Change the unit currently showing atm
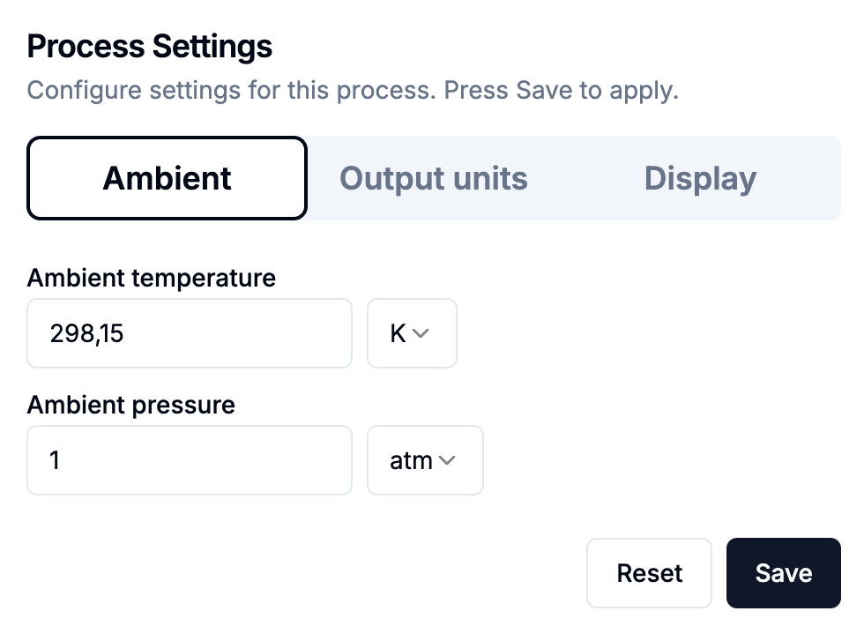Image resolution: width=864 pixels, height=626 pixels. (x=425, y=460)
